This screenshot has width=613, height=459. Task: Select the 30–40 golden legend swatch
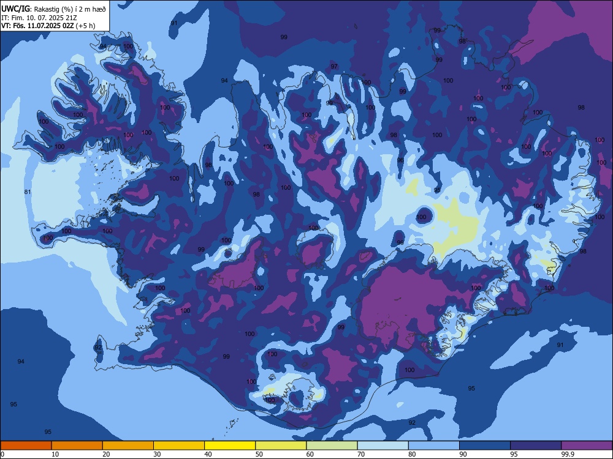pos(179,446)
